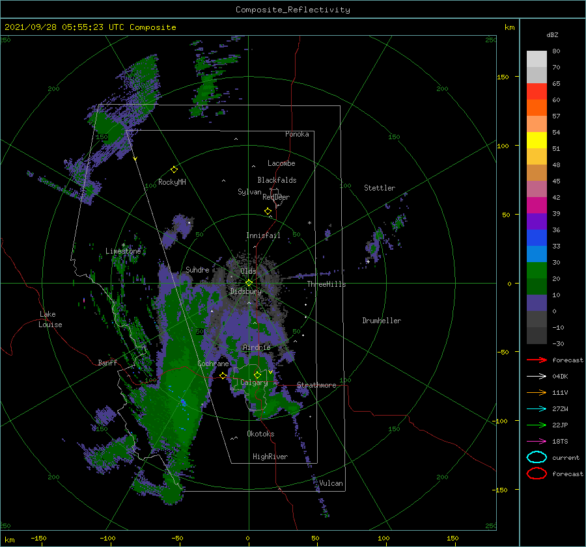Click the Lacombe label
The image size is (586, 547).
coord(281,163)
